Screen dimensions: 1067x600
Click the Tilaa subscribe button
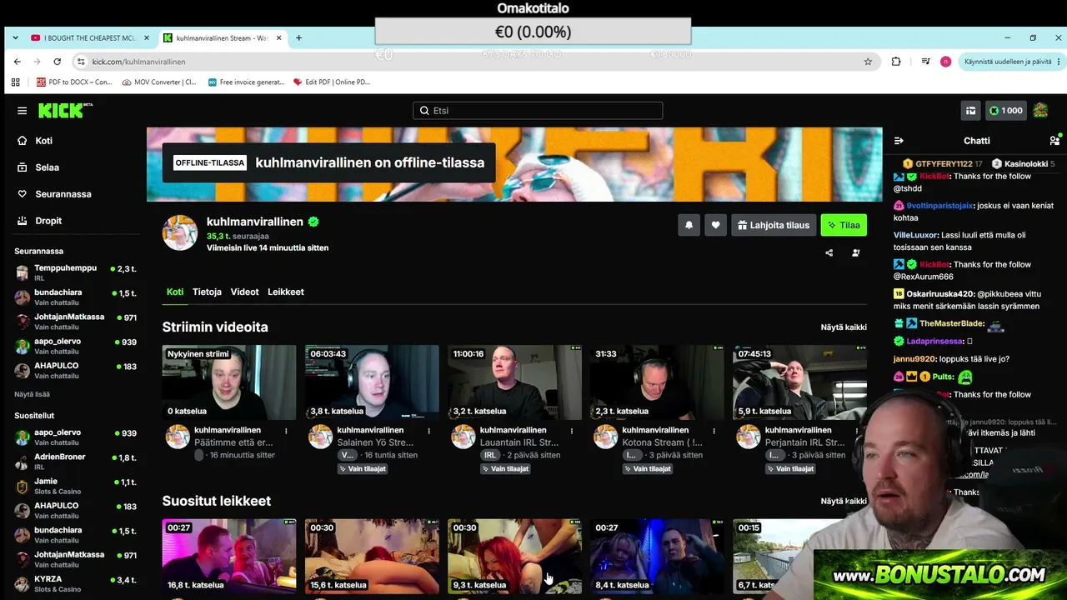click(844, 225)
